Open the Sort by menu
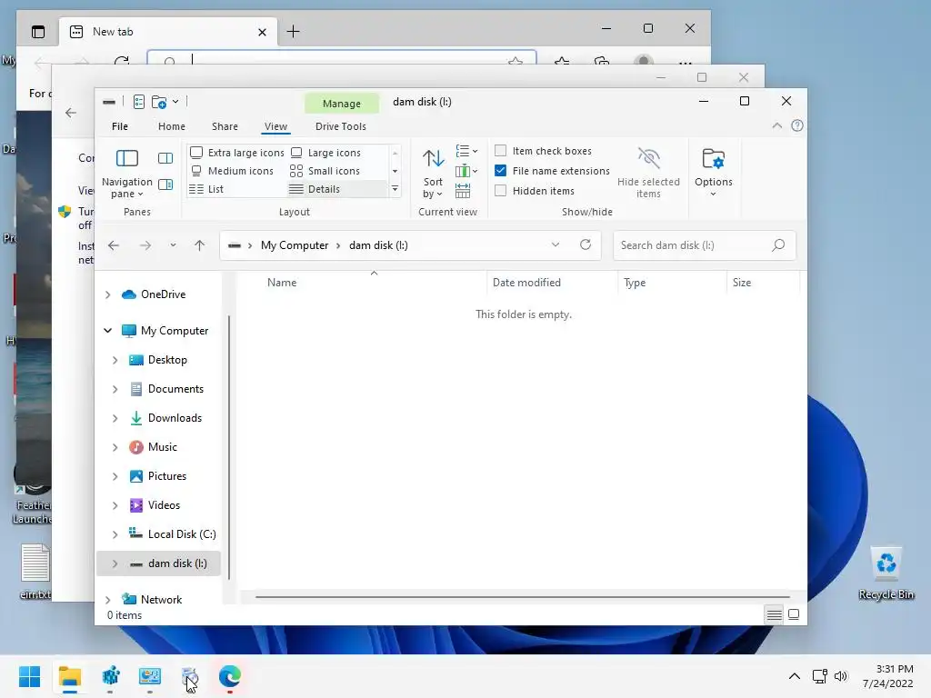 (433, 173)
